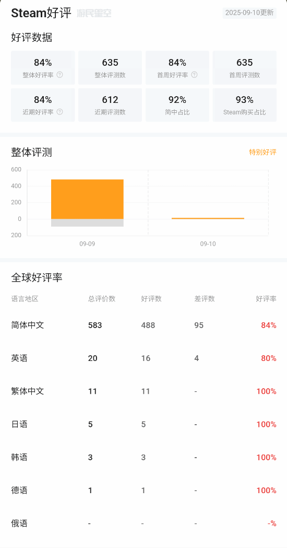Click the 语言地区 column header

[x=25, y=299]
